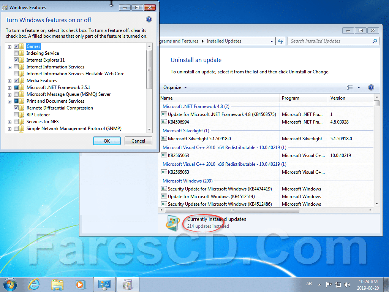Click the refresh icon beside the address bar
389x292 pixels.
click(280, 41)
